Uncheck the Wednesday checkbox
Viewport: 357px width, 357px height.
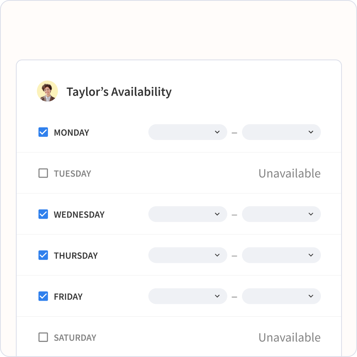[x=43, y=214]
